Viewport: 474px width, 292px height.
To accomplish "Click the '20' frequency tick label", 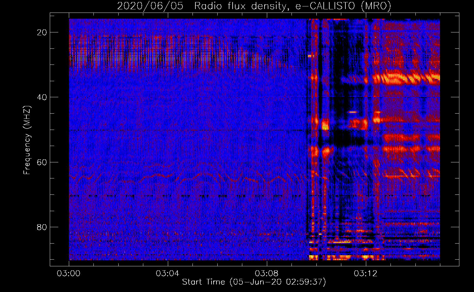I will point(42,32).
